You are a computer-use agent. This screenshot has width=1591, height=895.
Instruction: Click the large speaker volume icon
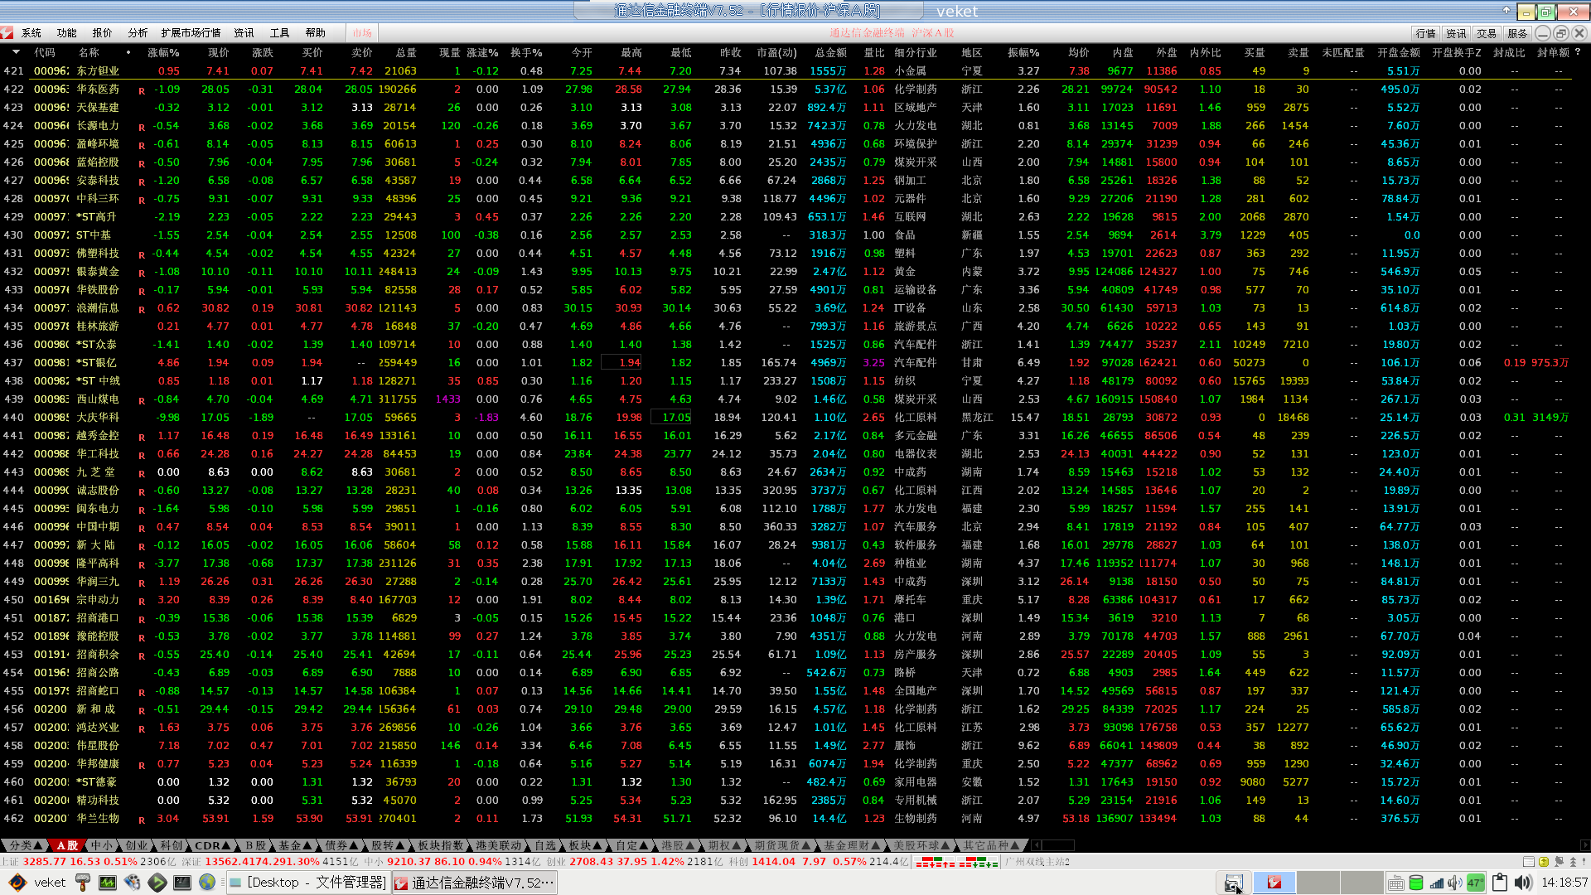1523,883
